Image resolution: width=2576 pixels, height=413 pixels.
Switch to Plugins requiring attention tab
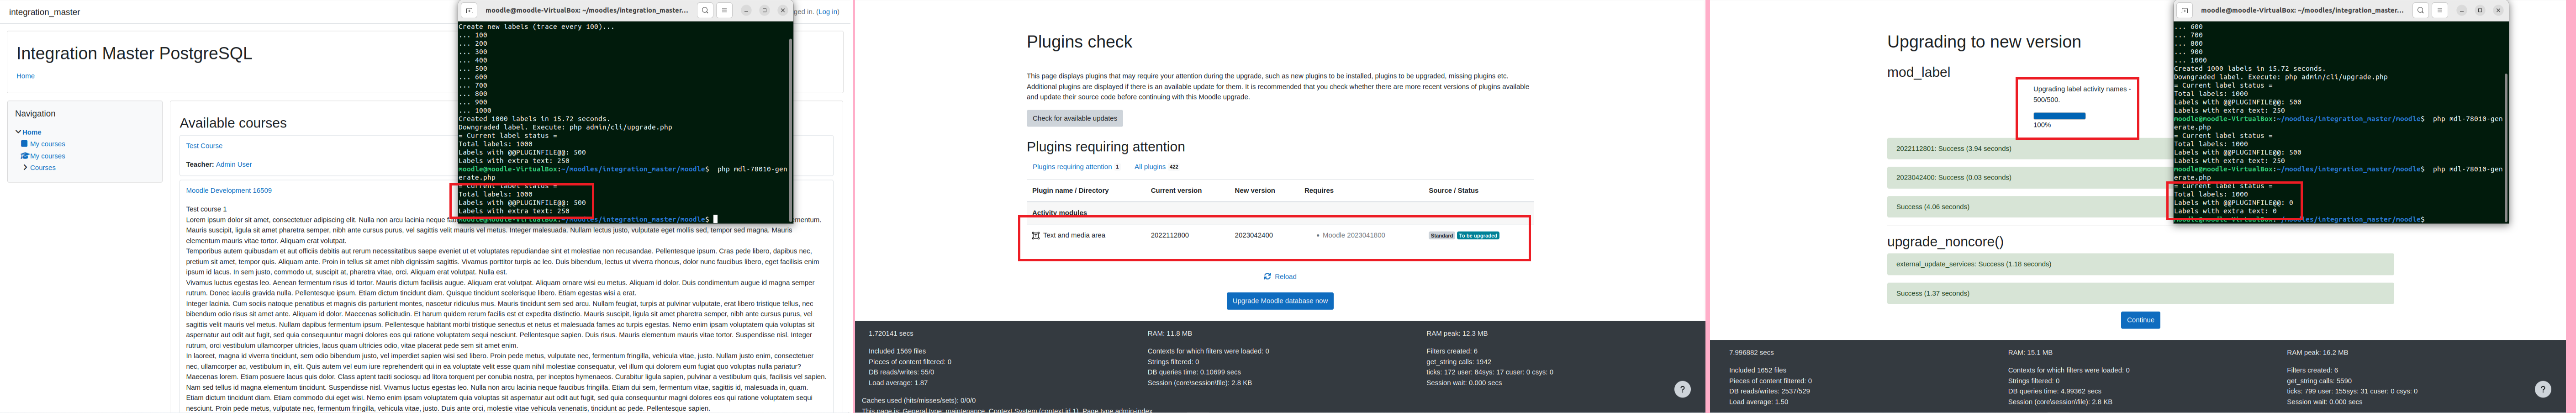(x=1072, y=167)
